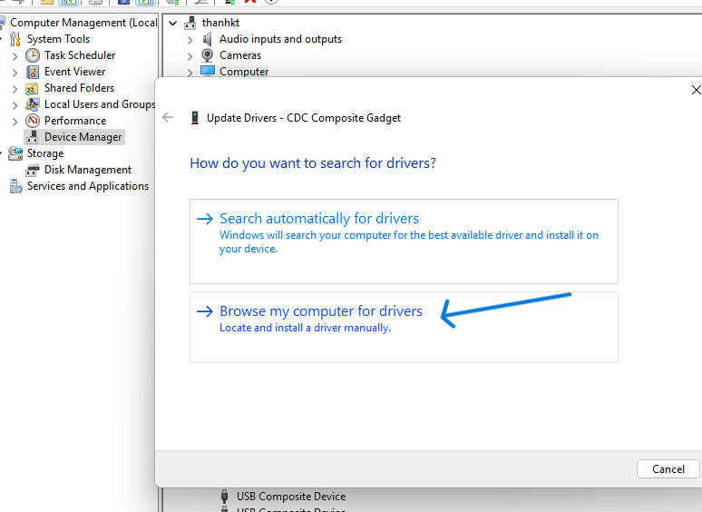Screen dimensions: 702x512
Task: Go back using the dialog back arrow
Action: point(168,117)
